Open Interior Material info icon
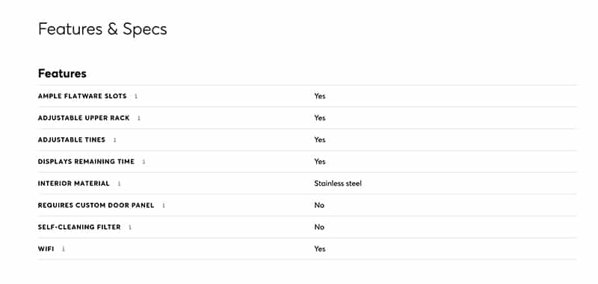598x284 pixels. click(119, 183)
